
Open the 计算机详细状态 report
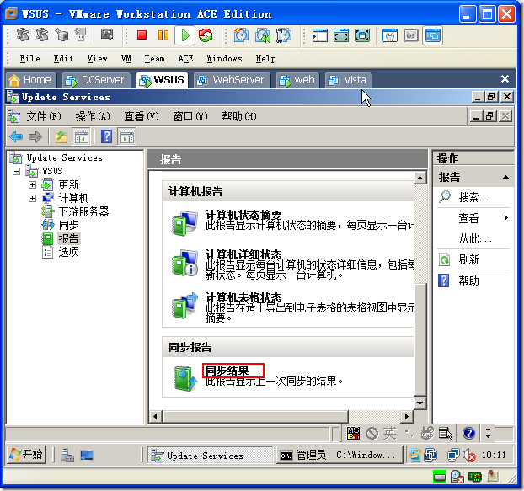[243, 254]
